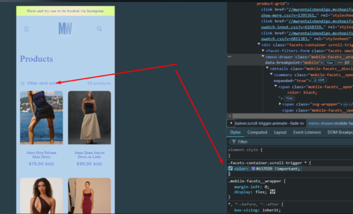Viewport: 353px width, 214px height.
Task: Click the '#637ED9 !important' value text
Action: pyautogui.click(x=278, y=169)
